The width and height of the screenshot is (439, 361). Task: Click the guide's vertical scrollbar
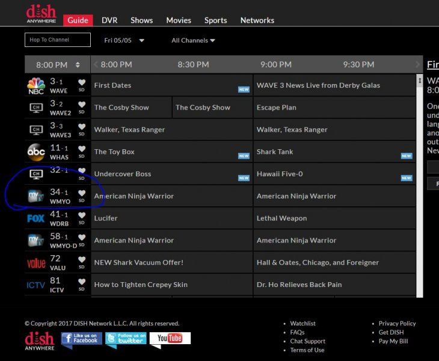(x=420, y=185)
